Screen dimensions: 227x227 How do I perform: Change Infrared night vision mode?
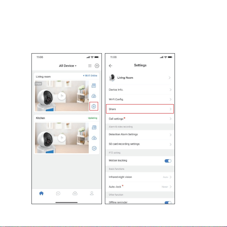pyautogui.click(x=140, y=177)
